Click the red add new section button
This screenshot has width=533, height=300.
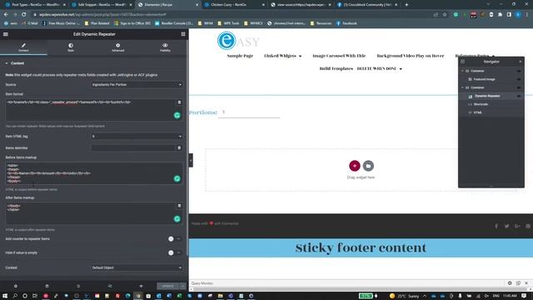(355, 166)
